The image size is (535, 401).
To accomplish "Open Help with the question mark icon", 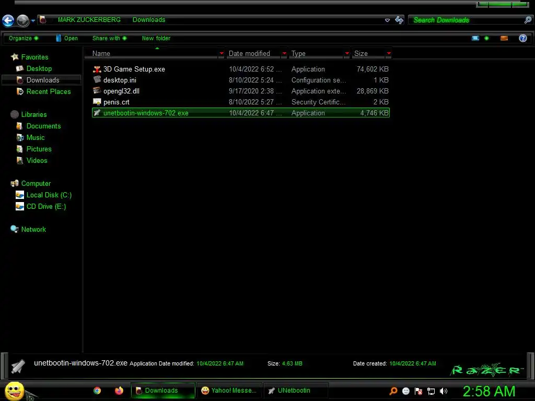I will (522, 38).
